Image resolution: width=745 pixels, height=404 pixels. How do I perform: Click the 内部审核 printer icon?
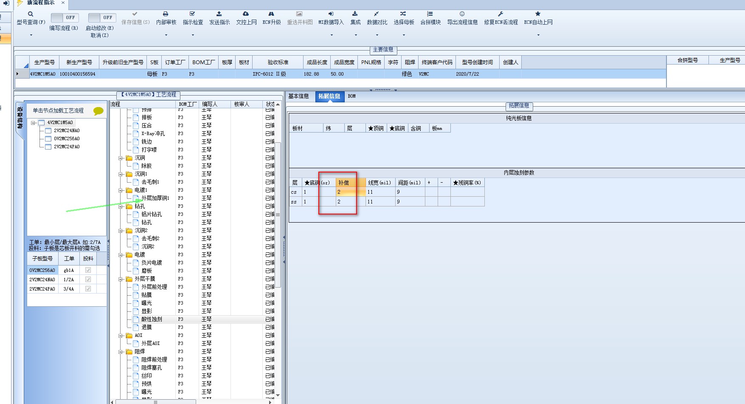coord(166,14)
